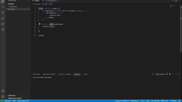Click console.log(x) on line 10
The height and width of the screenshot is (102, 182).
pos(49,26)
